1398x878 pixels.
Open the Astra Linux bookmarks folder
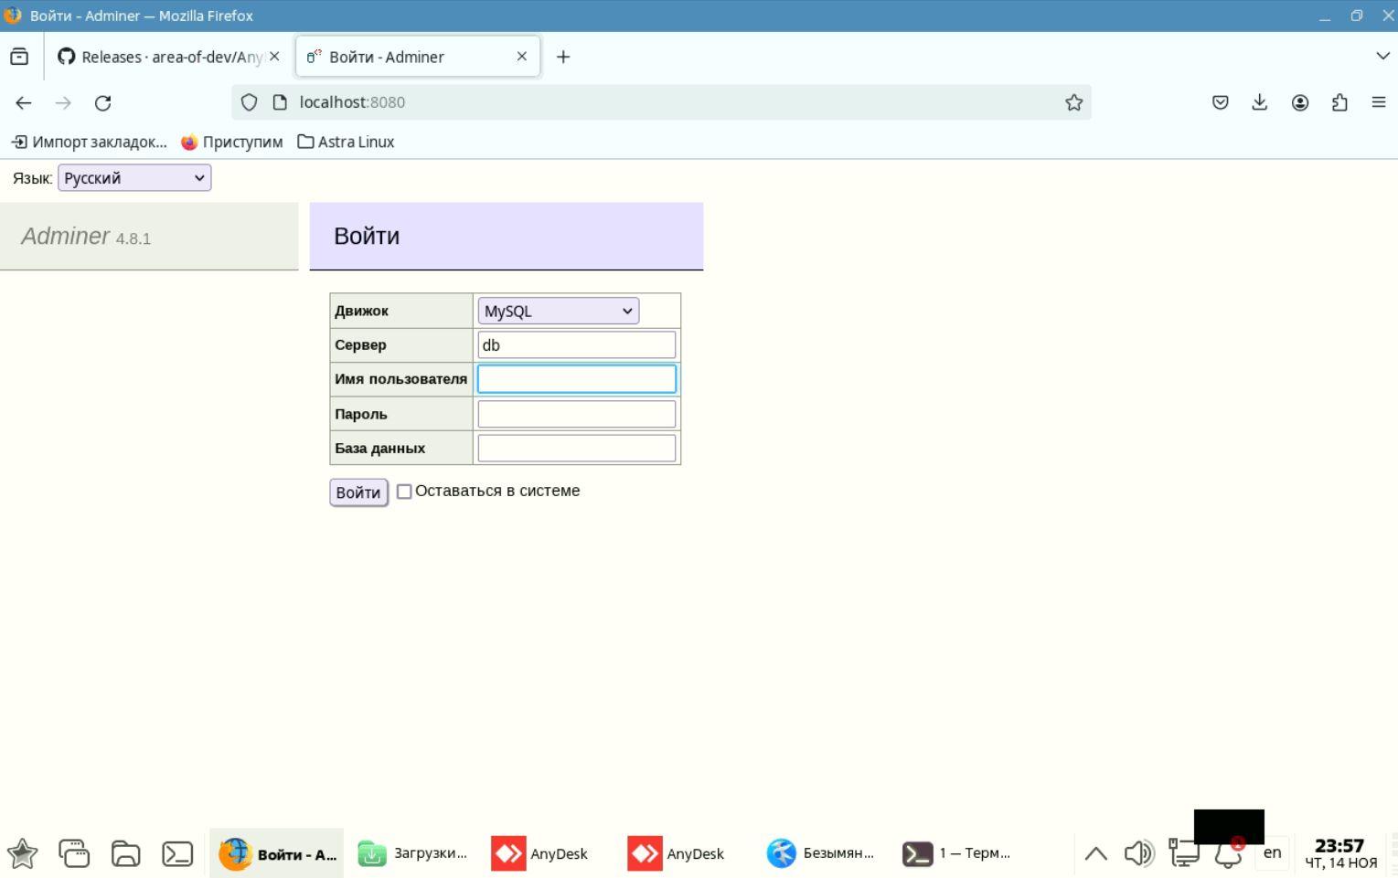coord(346,142)
